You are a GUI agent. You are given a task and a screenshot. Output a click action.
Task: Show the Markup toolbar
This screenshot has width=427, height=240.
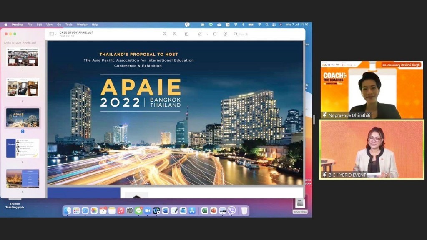(x=225, y=34)
